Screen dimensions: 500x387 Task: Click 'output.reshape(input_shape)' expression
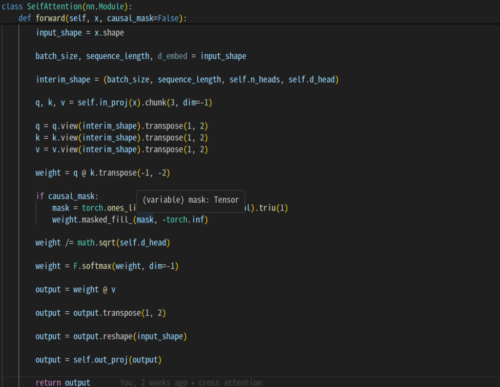130,337
